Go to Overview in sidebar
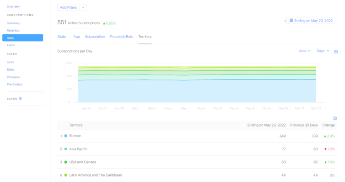Screen dimensions: 345x182 (x=13, y=6)
